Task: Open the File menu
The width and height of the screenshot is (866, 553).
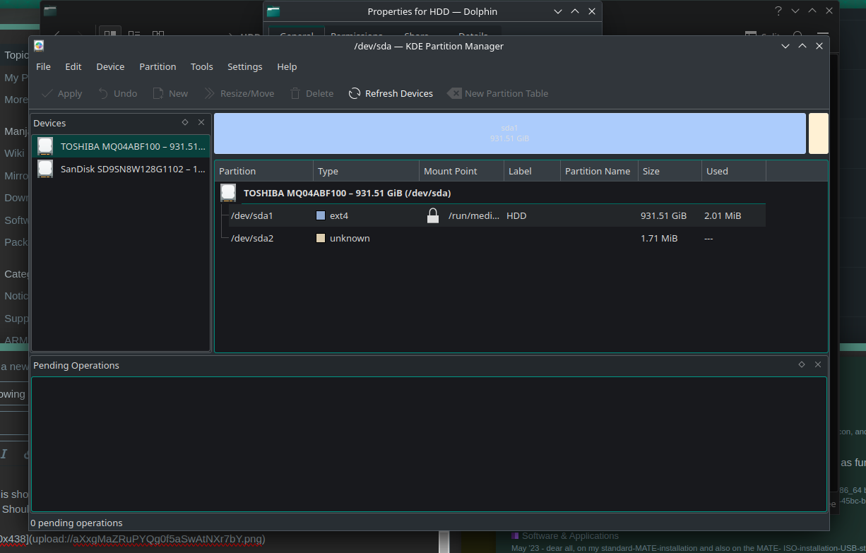Action: 43,66
